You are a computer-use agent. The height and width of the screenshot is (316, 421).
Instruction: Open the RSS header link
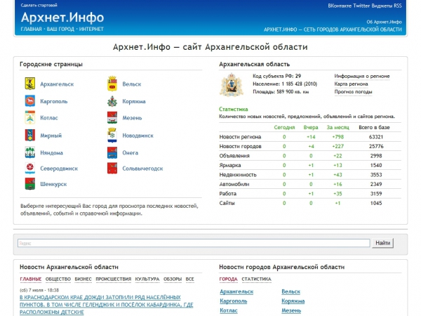click(398, 6)
